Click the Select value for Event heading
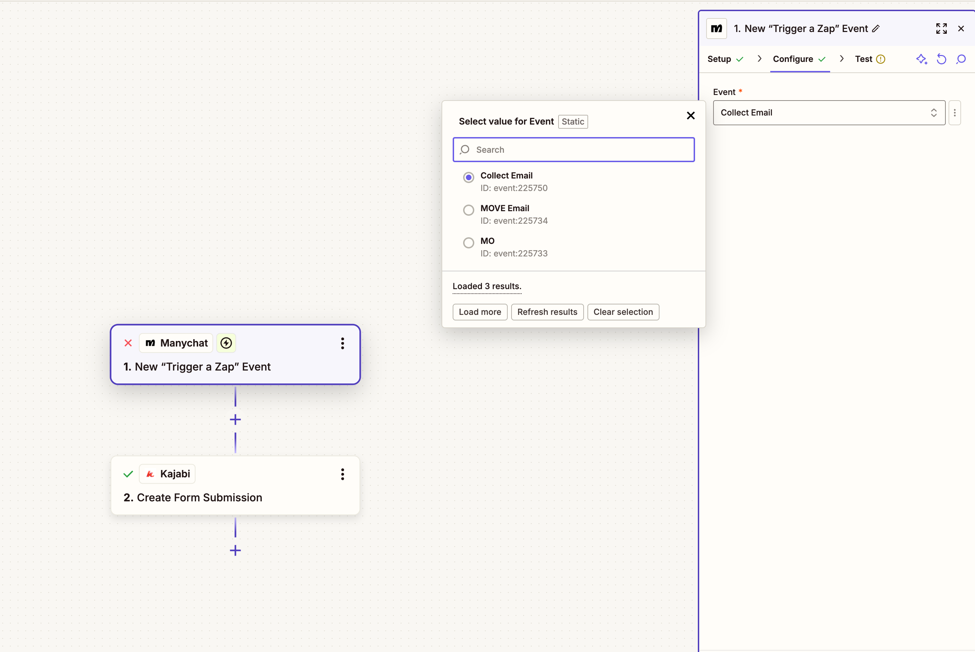 point(506,121)
